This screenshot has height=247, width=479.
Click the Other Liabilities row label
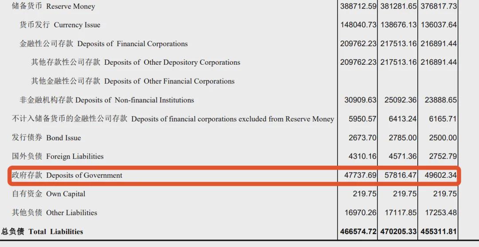click(x=55, y=213)
